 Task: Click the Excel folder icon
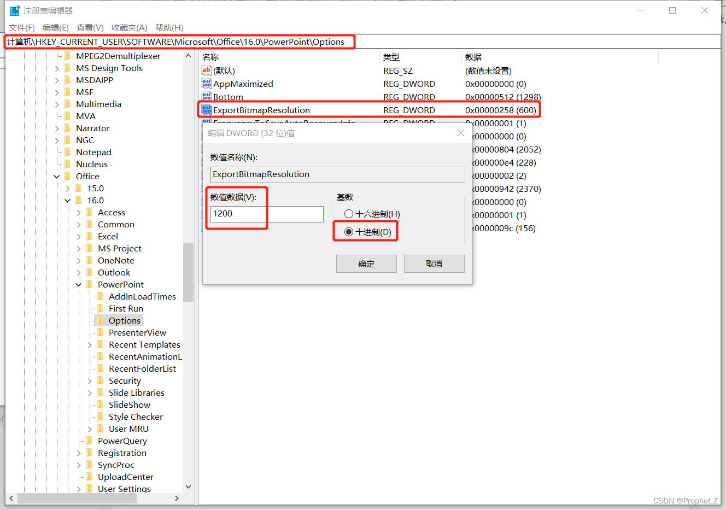pos(89,236)
